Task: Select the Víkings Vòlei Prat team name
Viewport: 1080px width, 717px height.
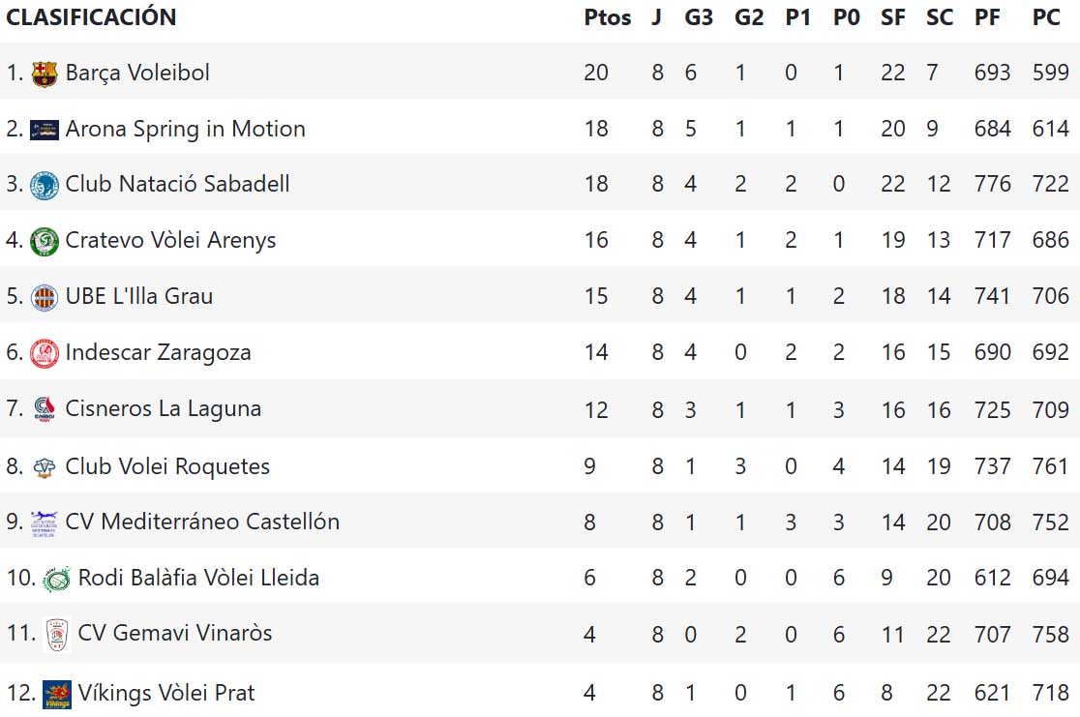Action: [166, 693]
